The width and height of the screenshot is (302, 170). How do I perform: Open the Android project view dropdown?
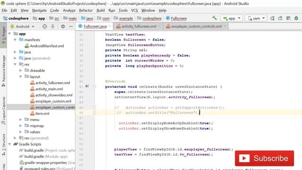23,26
